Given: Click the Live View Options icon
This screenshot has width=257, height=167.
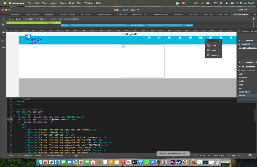Looking at the screenshot, I should point(3,31).
